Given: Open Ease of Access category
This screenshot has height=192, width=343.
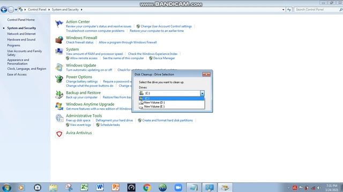Looking at the screenshot, I should pos(17,75).
